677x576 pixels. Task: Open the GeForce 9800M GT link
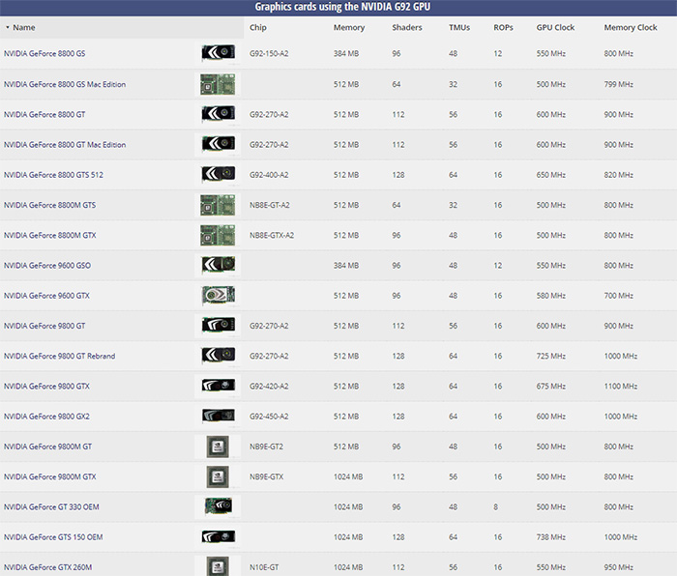(x=48, y=446)
